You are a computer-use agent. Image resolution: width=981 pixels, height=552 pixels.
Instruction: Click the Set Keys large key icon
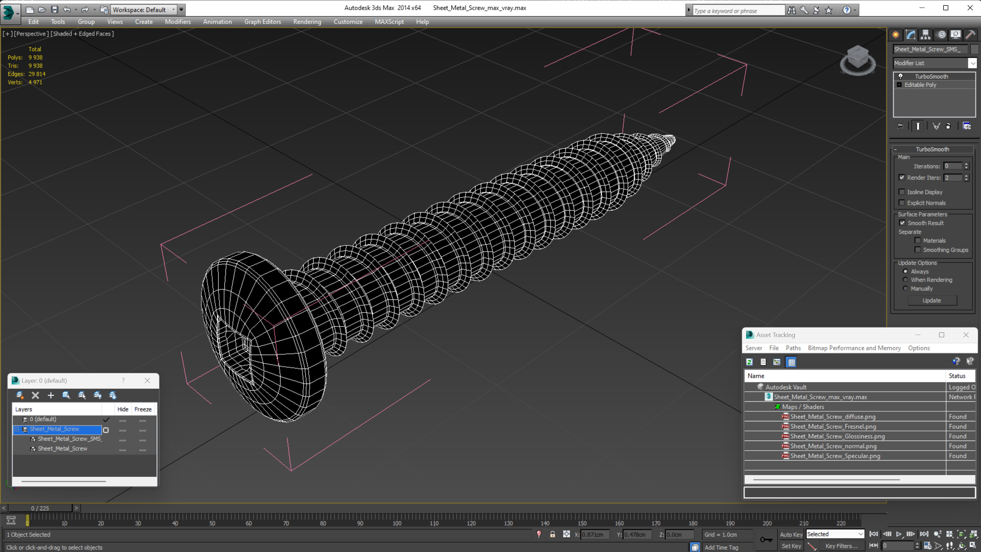766,539
